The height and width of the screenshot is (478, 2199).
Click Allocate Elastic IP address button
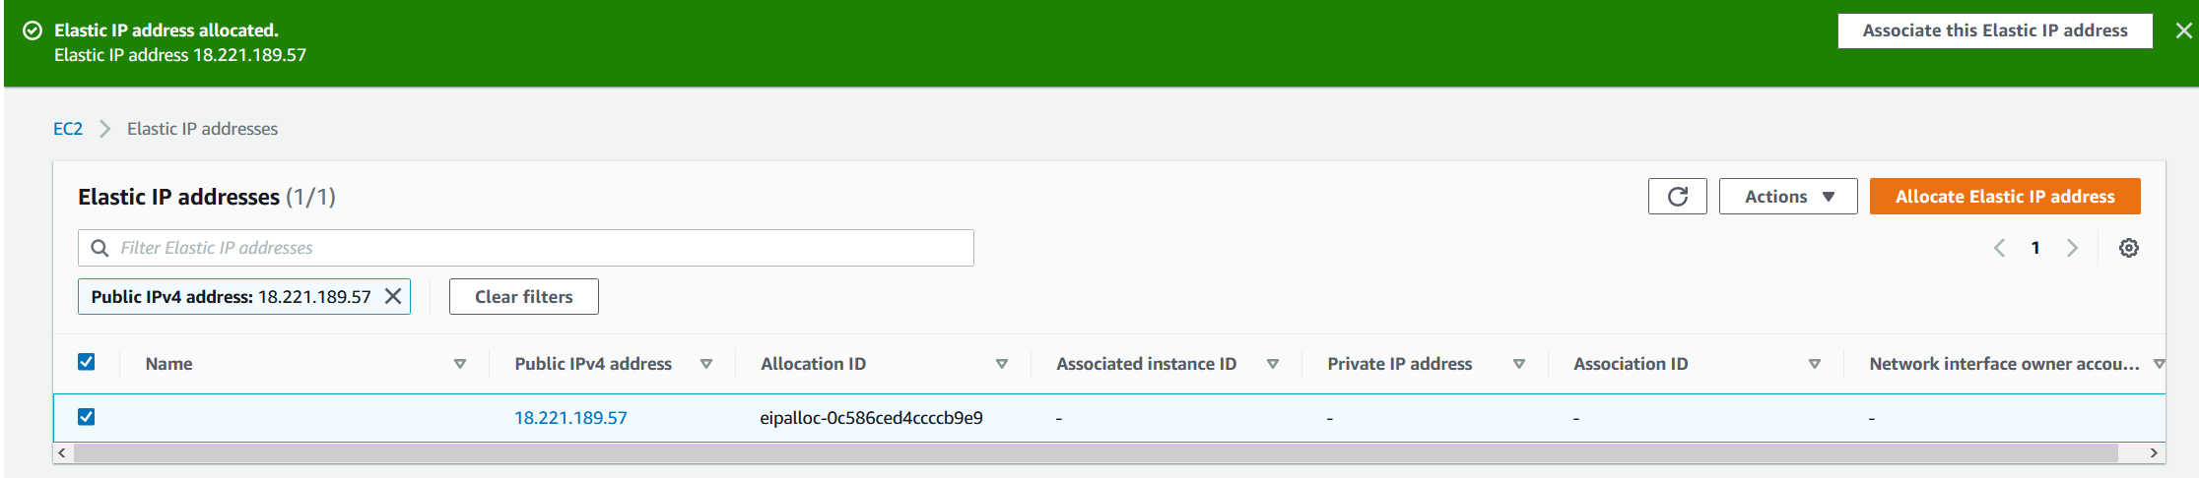tap(2004, 197)
